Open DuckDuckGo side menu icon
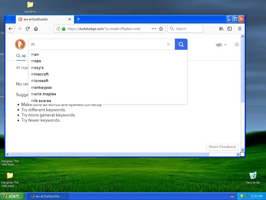Screen dimensions: 266x200 [237, 45]
